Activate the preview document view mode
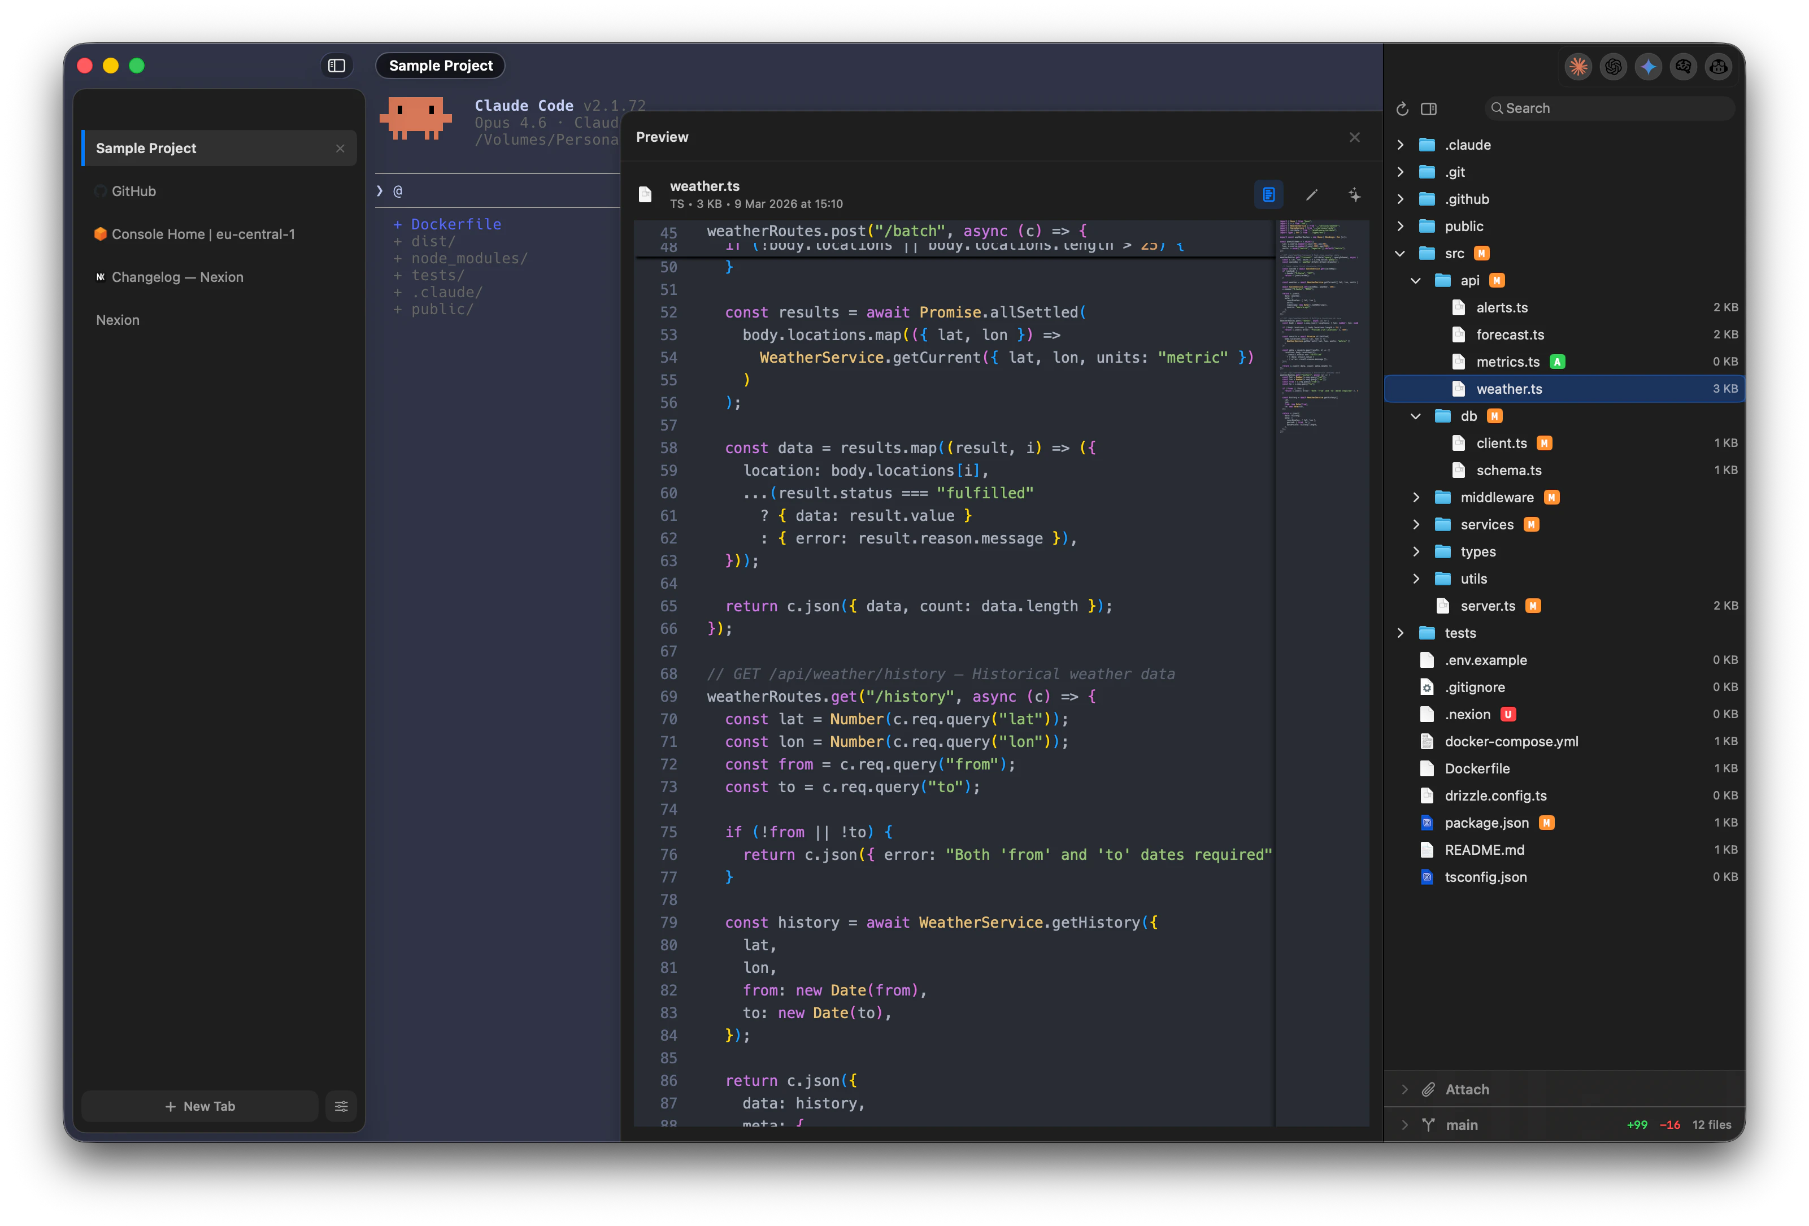The image size is (1809, 1226). [1269, 194]
